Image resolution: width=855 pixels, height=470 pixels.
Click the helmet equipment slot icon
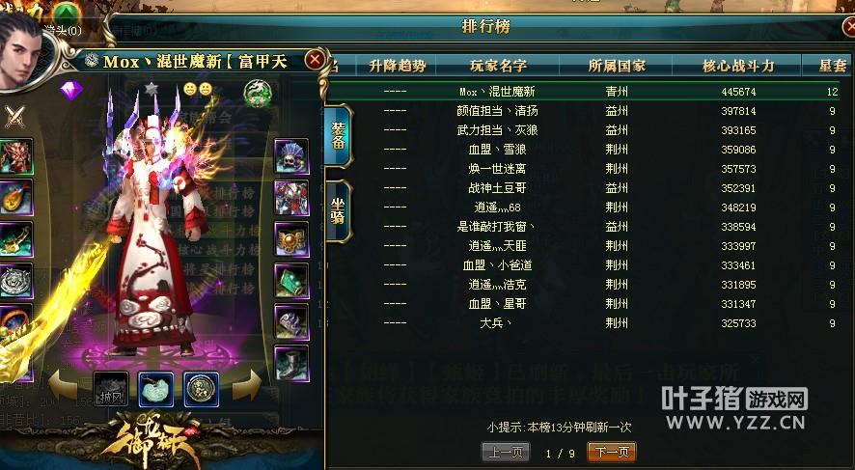pos(291,156)
